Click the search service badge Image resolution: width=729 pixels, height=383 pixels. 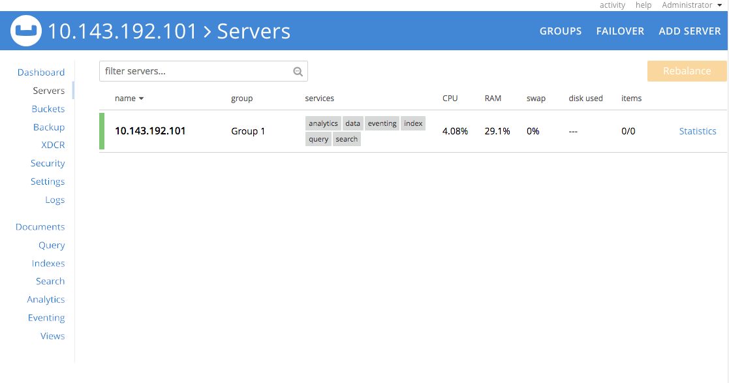(347, 138)
